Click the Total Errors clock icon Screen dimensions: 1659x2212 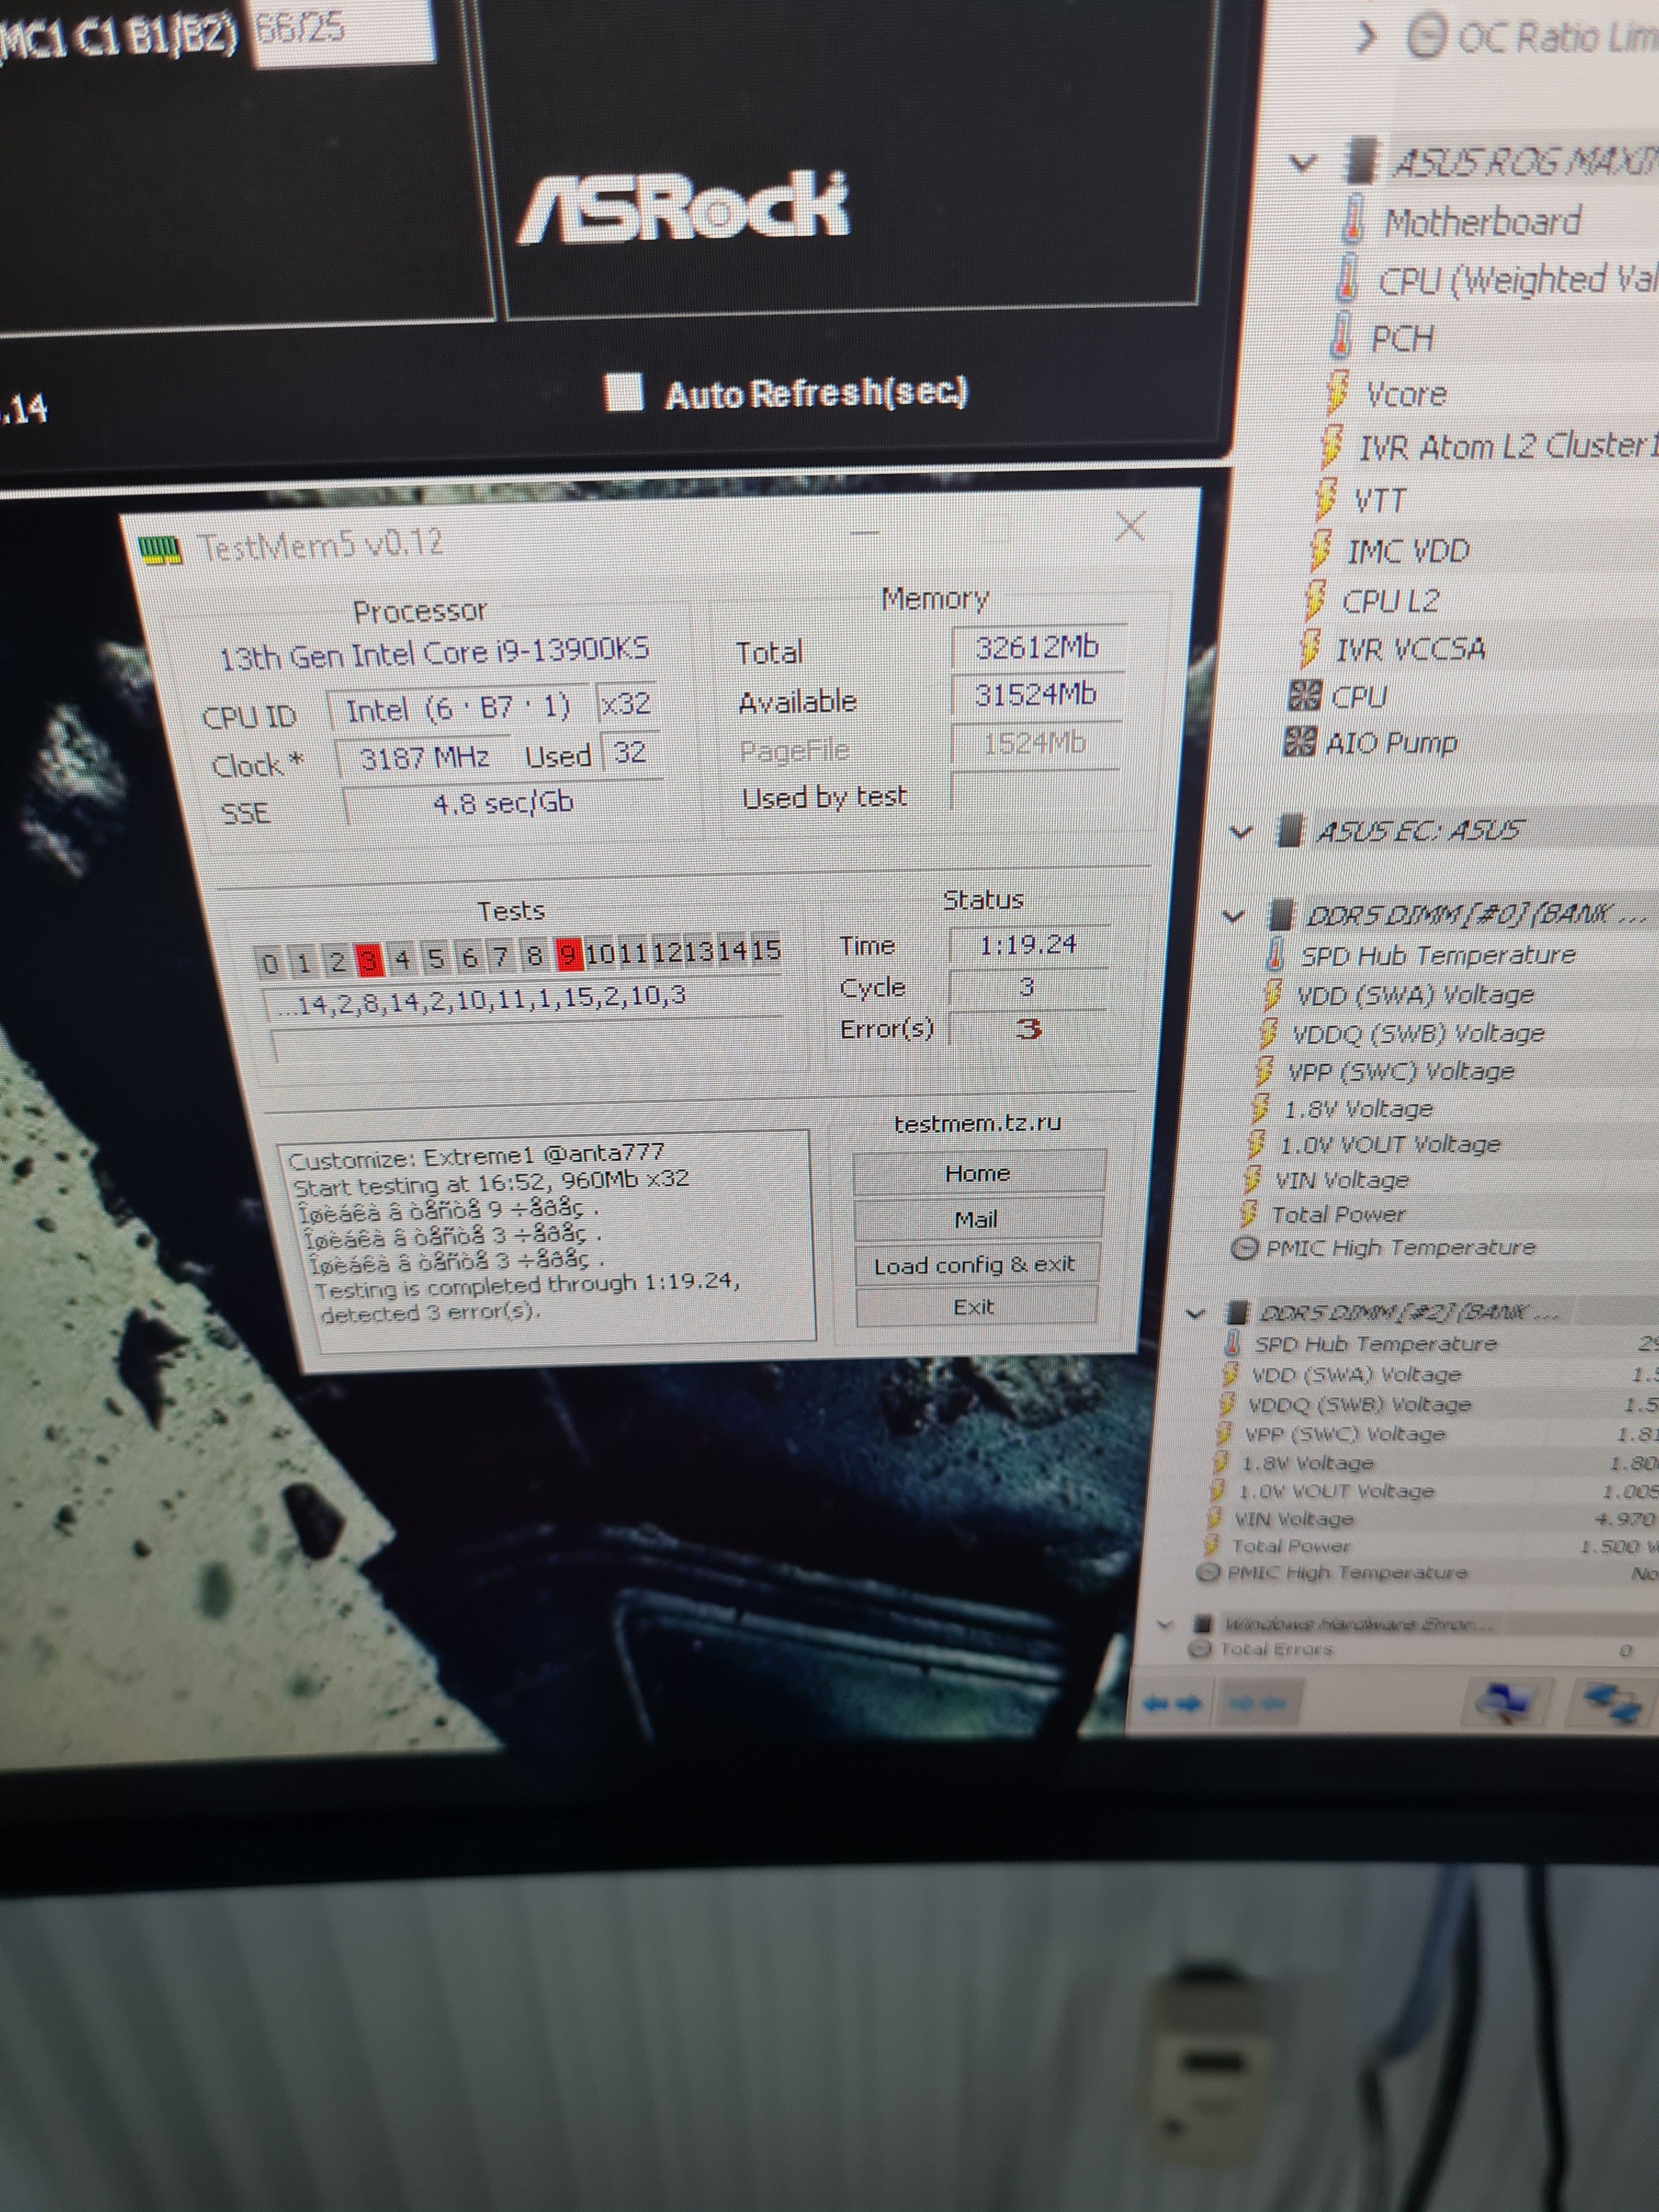tap(1199, 1649)
